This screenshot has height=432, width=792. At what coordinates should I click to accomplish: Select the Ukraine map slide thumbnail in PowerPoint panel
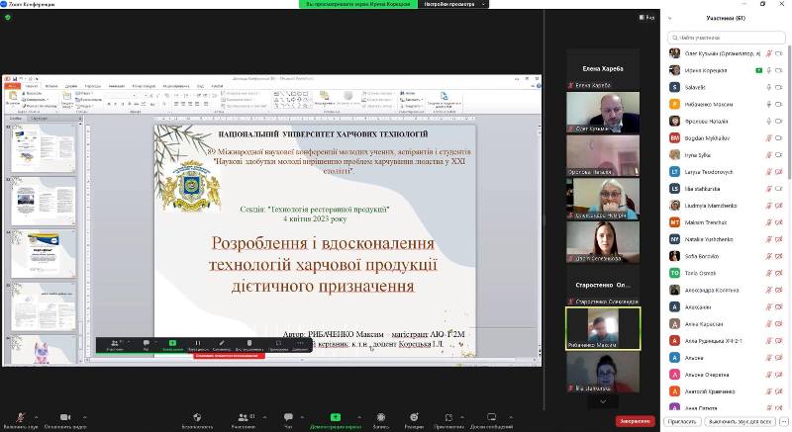click(44, 147)
